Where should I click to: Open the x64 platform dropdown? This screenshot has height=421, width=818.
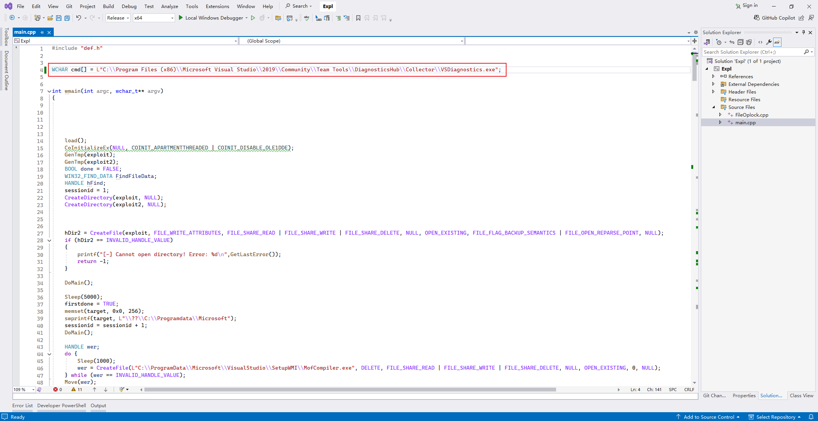coord(154,18)
